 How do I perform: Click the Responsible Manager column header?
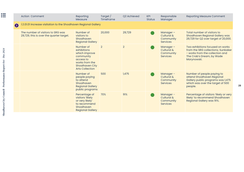point(169,18)
